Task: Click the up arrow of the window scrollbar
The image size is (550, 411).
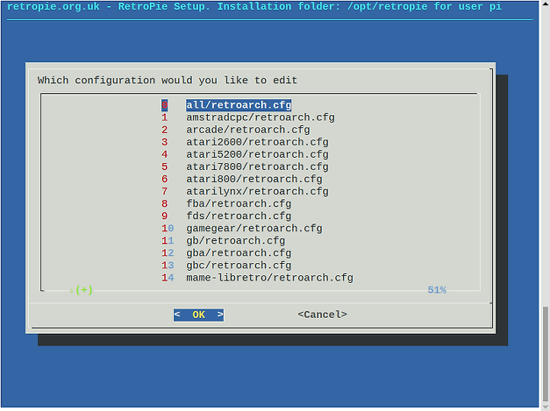Action: 545,2
